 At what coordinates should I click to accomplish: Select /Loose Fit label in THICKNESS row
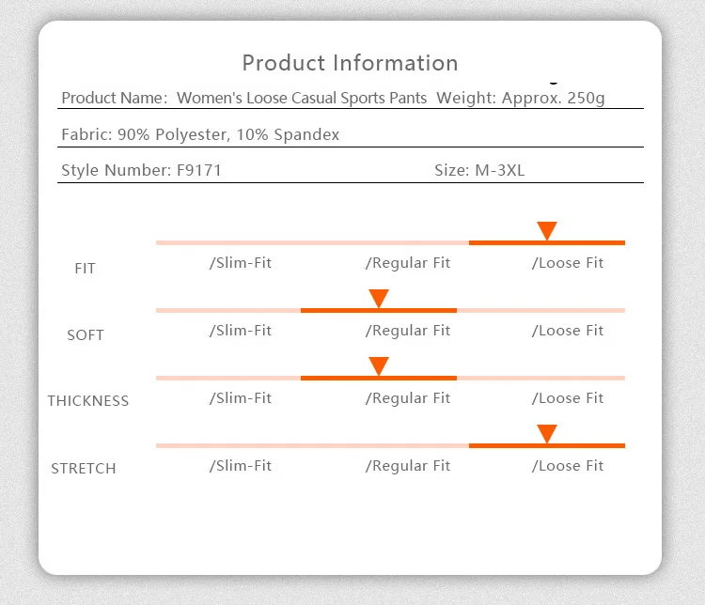click(x=568, y=398)
